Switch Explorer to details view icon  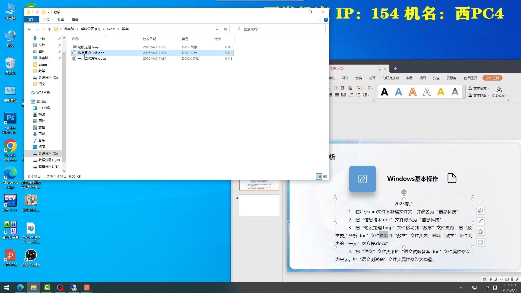pyautogui.click(x=319, y=176)
